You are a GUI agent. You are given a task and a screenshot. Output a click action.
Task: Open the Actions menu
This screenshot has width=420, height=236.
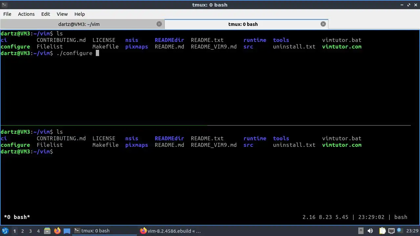pos(26,14)
